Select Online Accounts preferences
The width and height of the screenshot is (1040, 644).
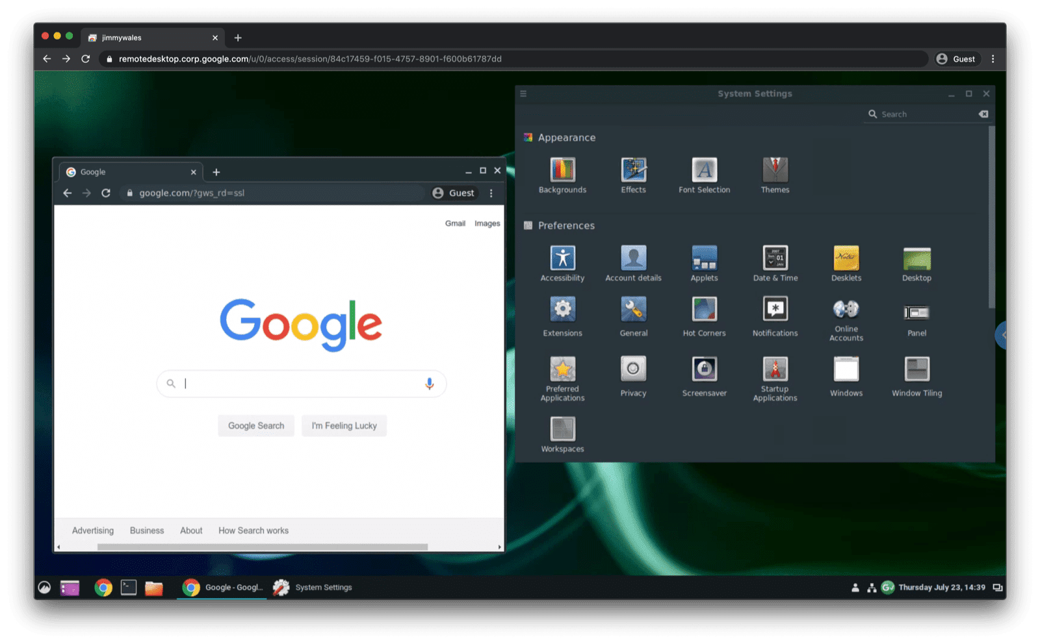tap(846, 310)
